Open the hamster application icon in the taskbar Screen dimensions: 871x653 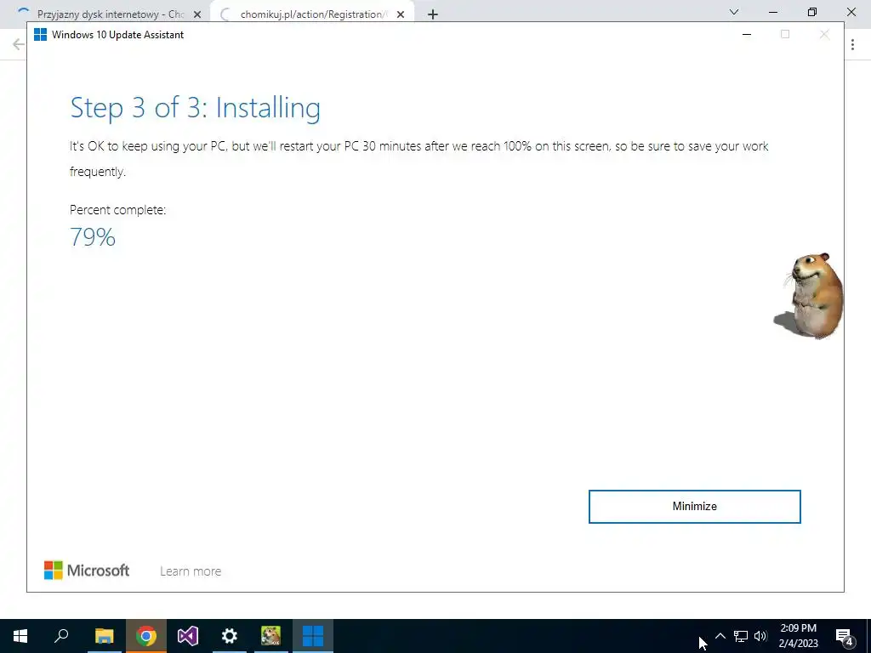pyautogui.click(x=271, y=636)
